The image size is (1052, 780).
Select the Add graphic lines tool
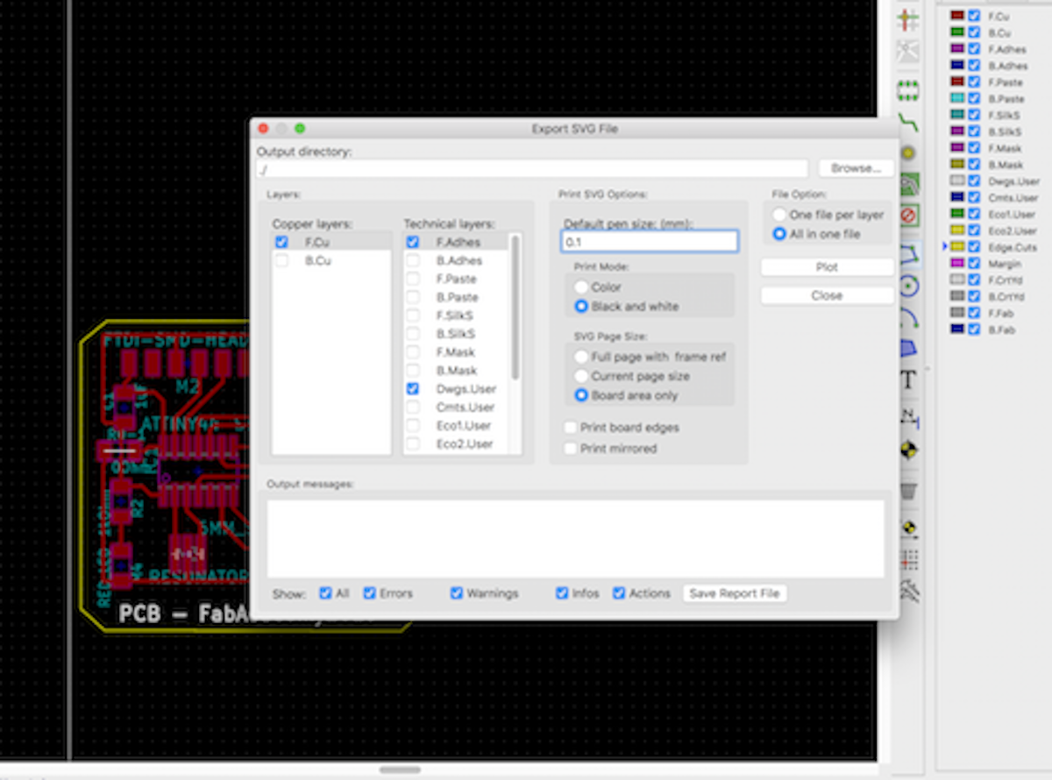tap(908, 254)
